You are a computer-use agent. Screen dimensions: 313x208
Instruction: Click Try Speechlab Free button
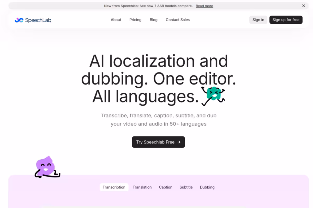pyautogui.click(x=158, y=142)
